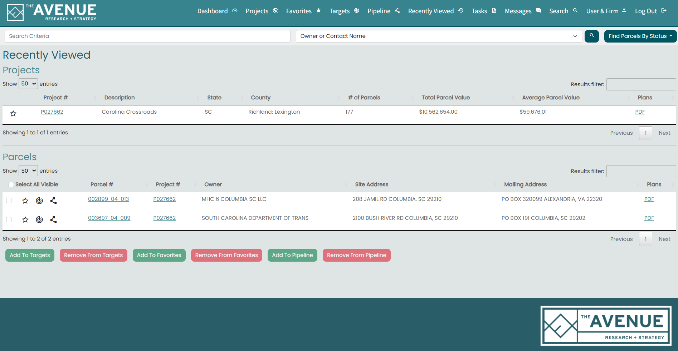This screenshot has width=678, height=351.
Task: Click Projects Results filter field
Action: (x=641, y=84)
